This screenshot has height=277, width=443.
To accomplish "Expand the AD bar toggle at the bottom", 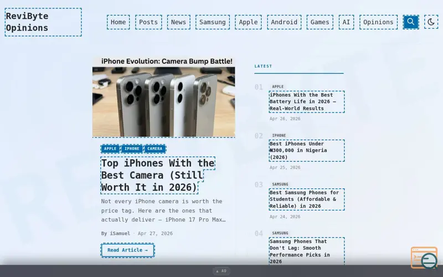I will pyautogui.click(x=221, y=271).
